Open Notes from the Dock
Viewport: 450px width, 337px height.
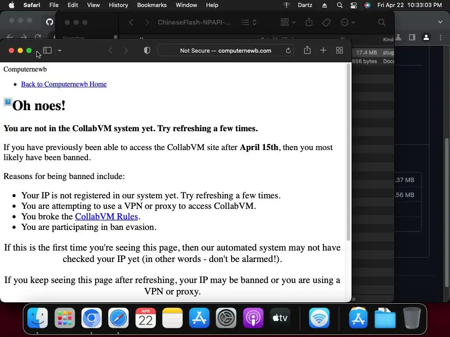click(172, 318)
